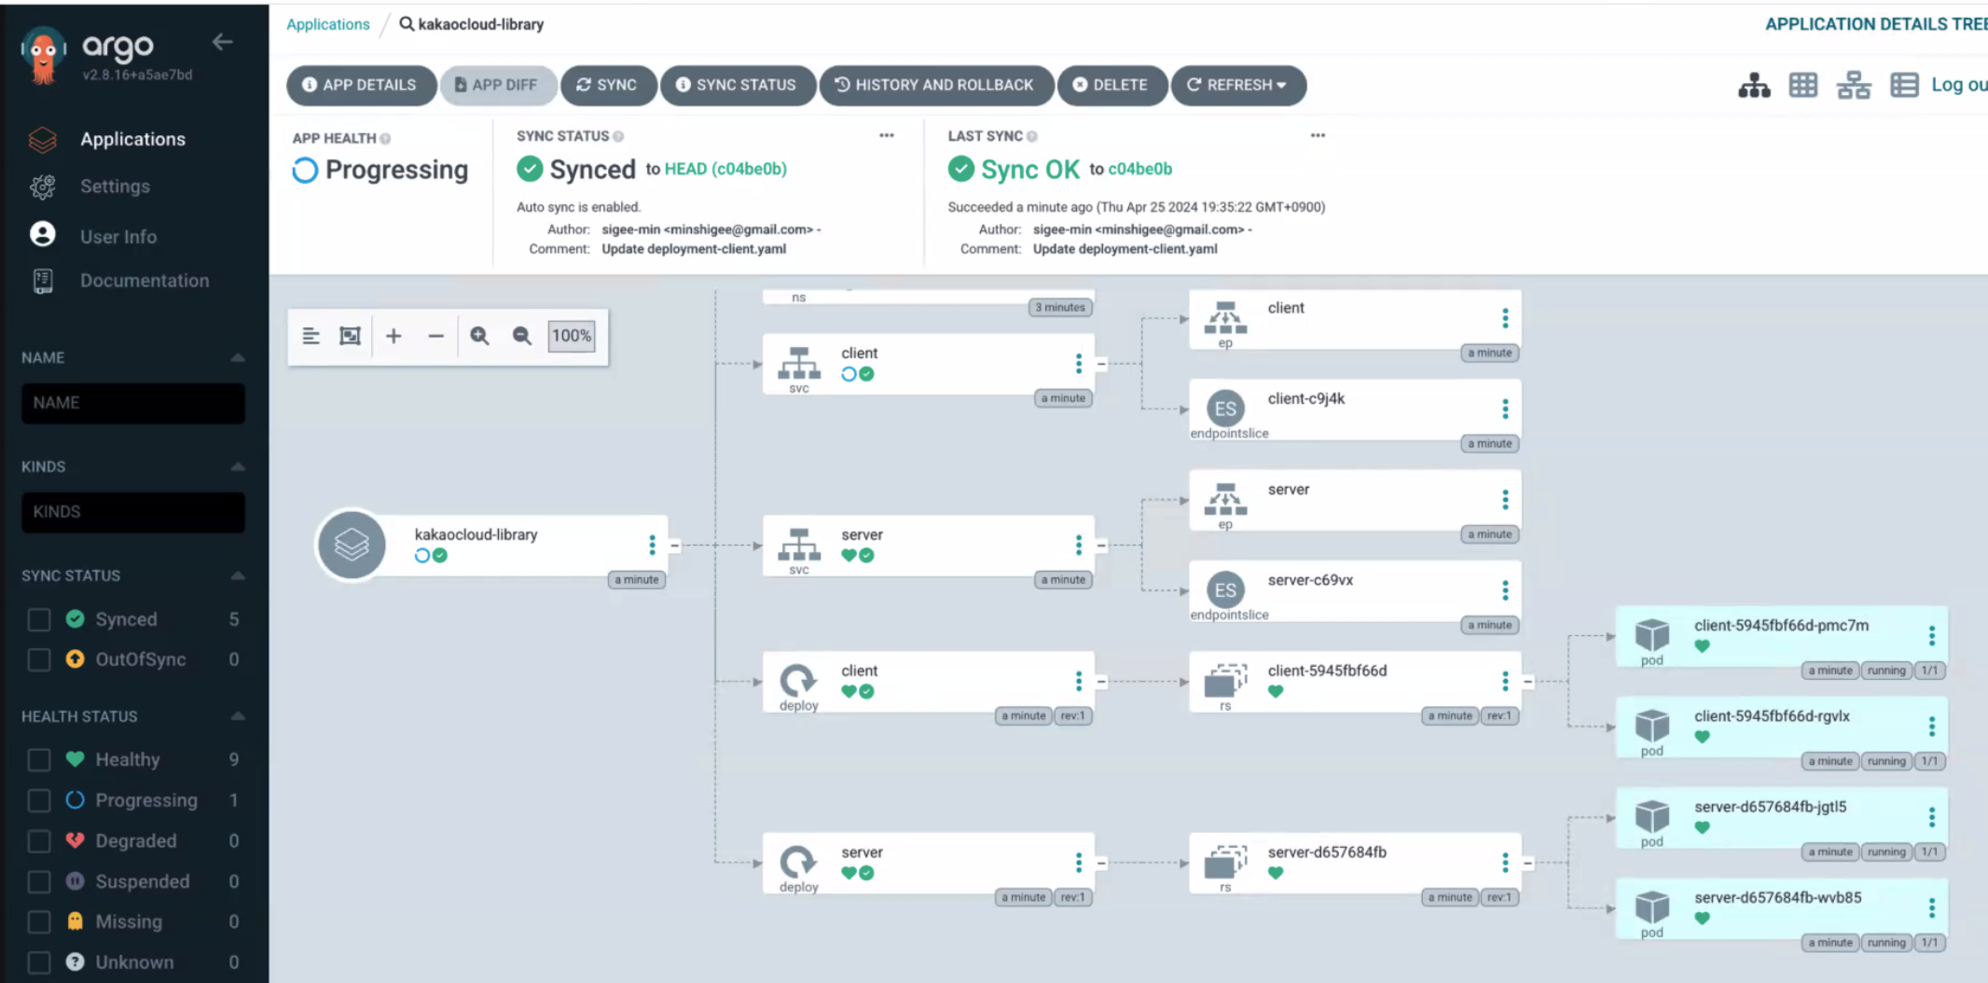Viewport: 1988px width, 983px height.
Task: Open User Info in the sidebar
Action: coord(118,237)
